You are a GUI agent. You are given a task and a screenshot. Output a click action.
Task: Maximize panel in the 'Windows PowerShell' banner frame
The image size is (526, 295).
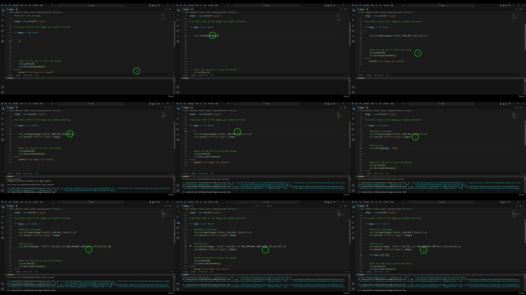170,173
